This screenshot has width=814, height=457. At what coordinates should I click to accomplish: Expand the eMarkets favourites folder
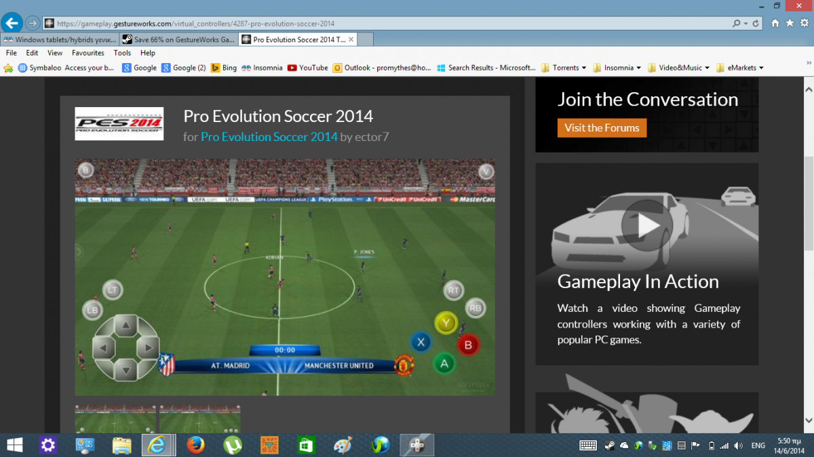[740, 68]
